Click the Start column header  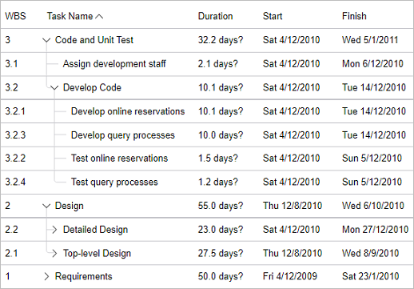point(273,16)
